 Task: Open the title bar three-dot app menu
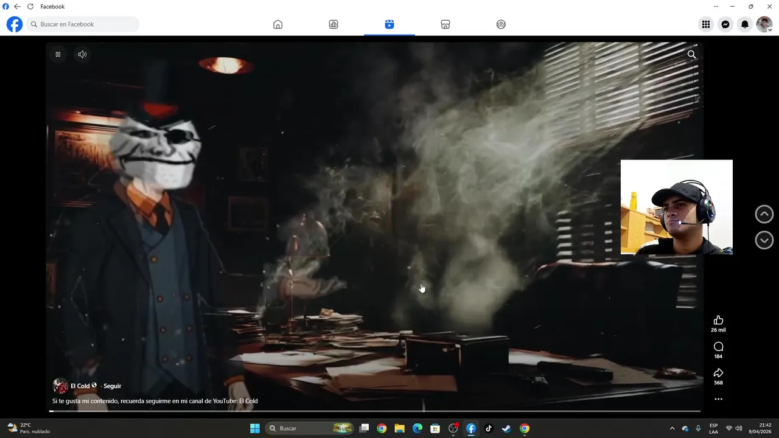(x=716, y=7)
